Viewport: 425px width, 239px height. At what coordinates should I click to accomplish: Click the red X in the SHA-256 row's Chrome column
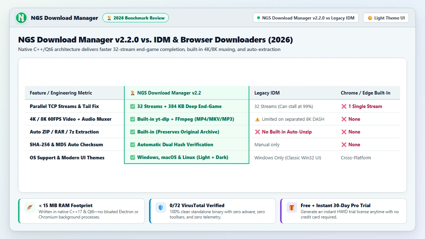click(x=344, y=144)
